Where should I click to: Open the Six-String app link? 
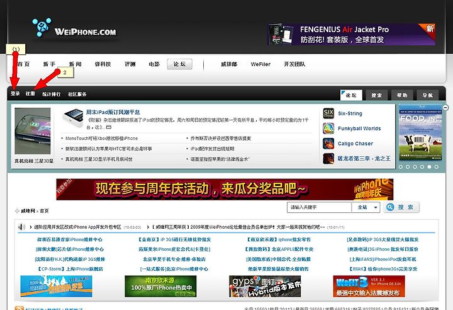(350, 113)
